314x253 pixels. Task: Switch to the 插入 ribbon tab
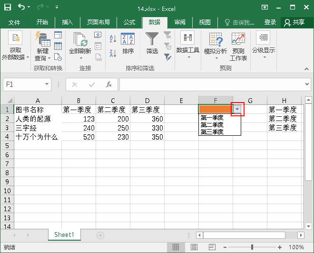point(68,22)
